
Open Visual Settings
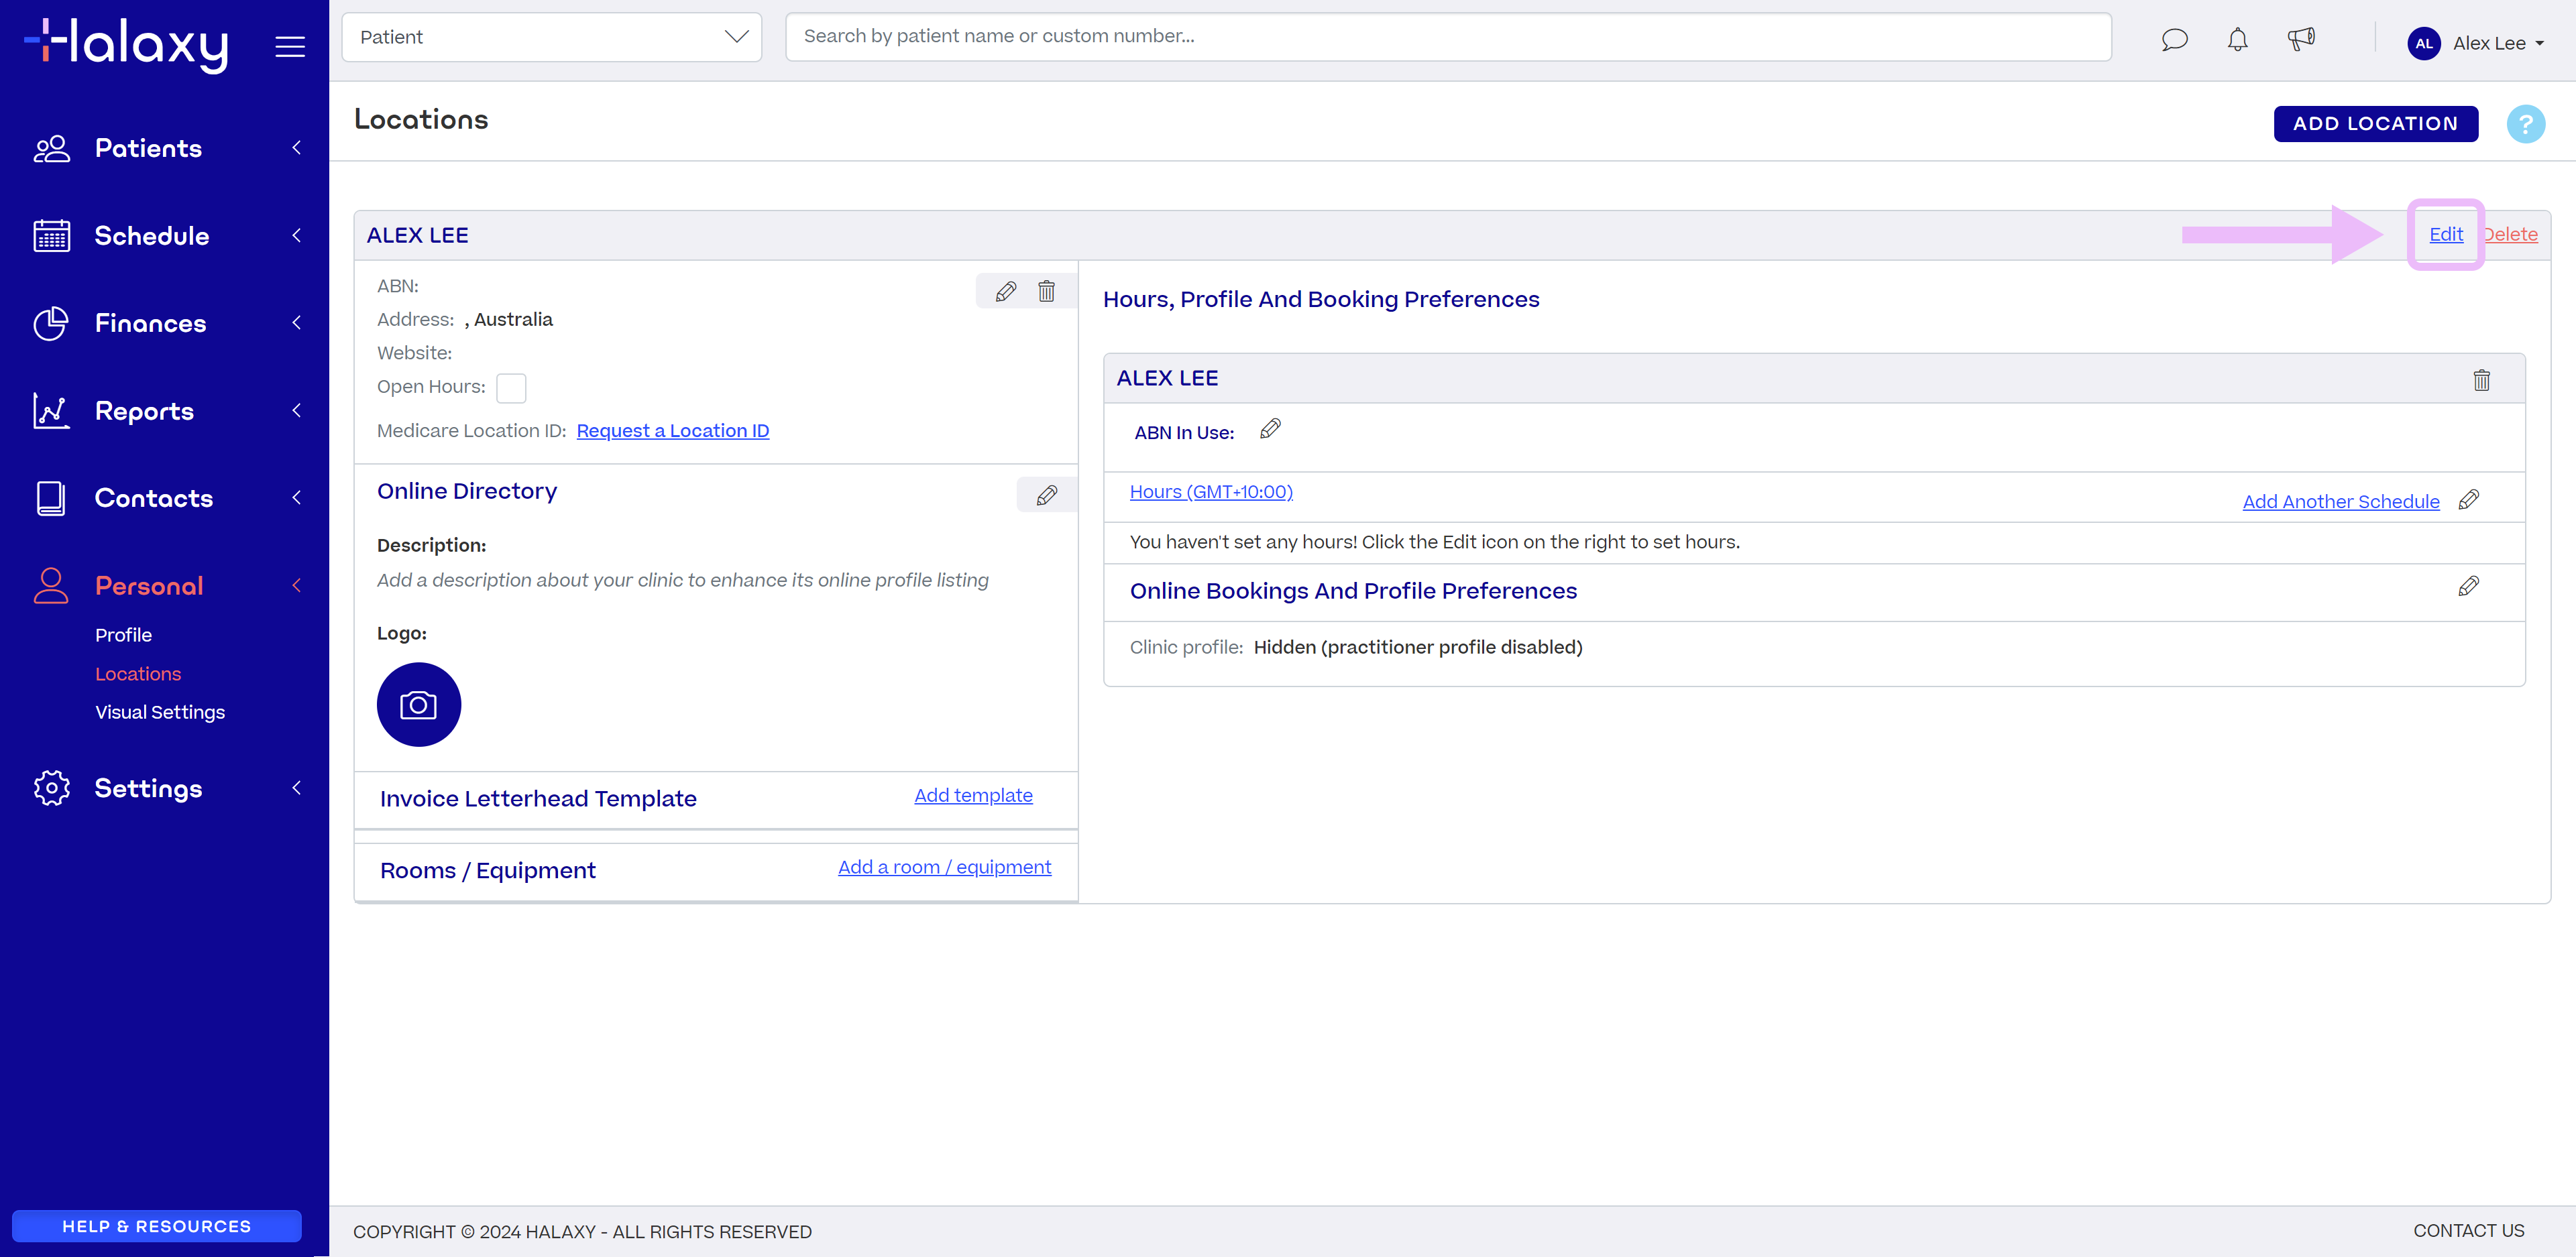pos(160,712)
